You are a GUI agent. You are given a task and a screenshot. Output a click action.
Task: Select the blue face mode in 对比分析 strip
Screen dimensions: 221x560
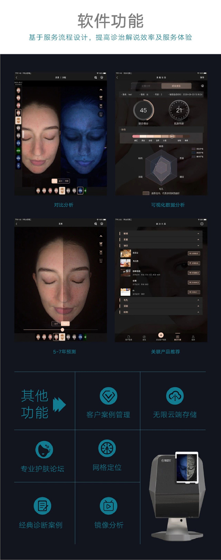[x=80, y=191]
